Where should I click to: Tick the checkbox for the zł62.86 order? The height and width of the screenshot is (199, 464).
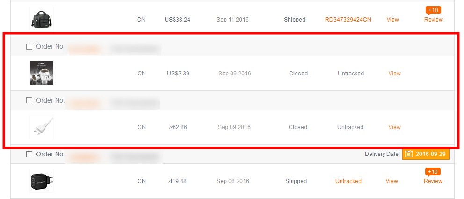point(29,101)
